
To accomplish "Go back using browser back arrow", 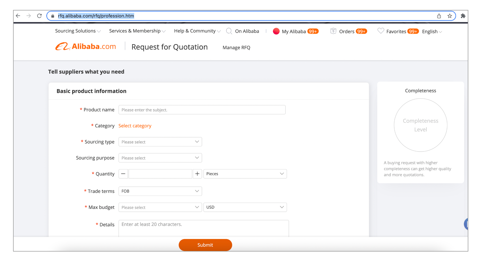I will (18, 16).
